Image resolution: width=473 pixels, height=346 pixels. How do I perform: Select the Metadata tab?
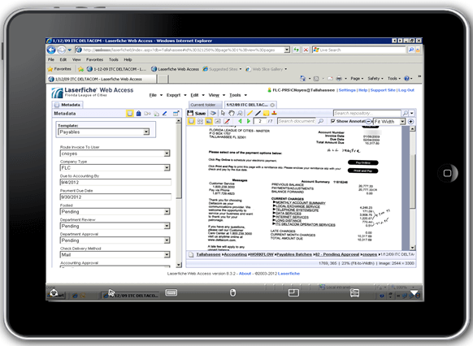click(x=68, y=105)
